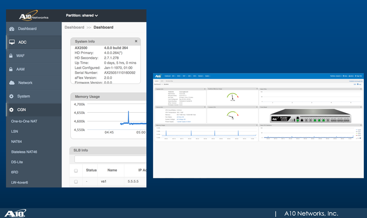The height and width of the screenshot is (218, 367).
Task: Click the Dashboard breadcrumb link
Action: 74,27
